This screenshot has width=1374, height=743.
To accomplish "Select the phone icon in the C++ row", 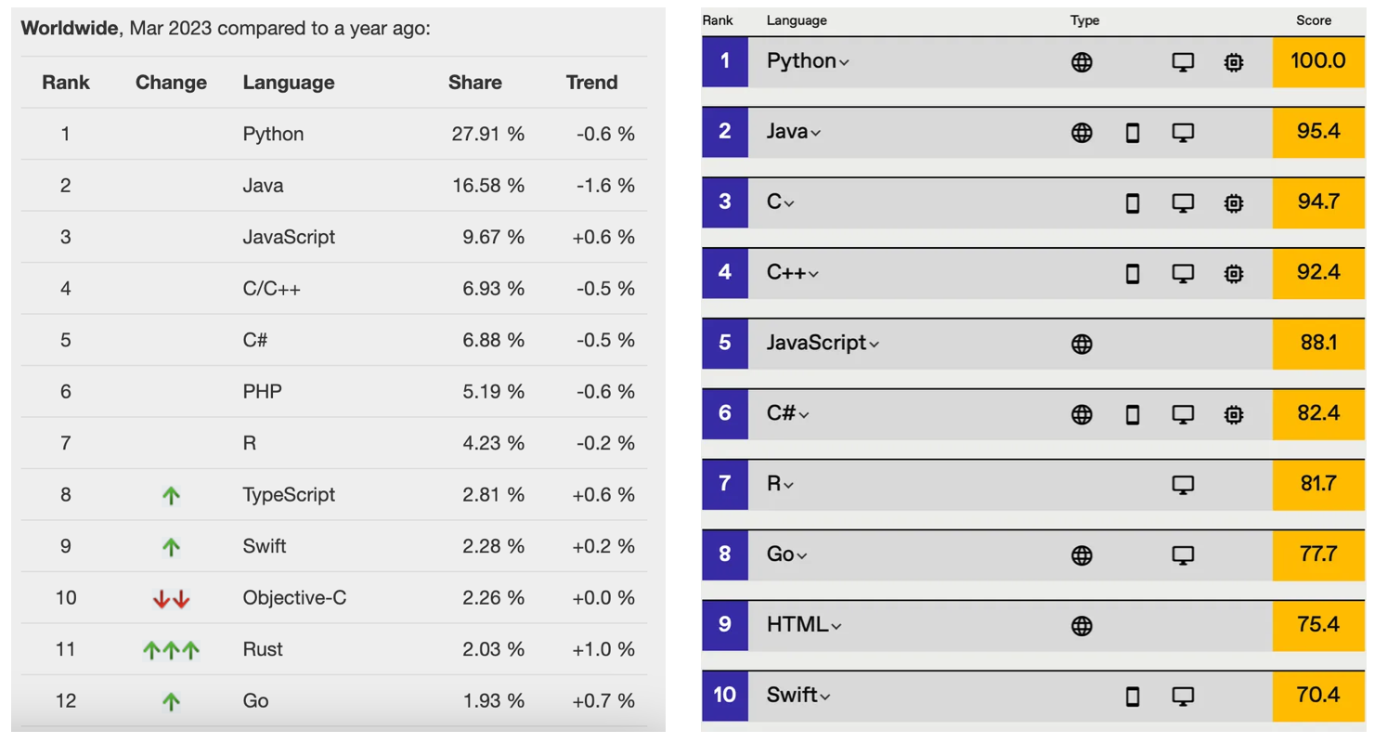I will point(1133,273).
